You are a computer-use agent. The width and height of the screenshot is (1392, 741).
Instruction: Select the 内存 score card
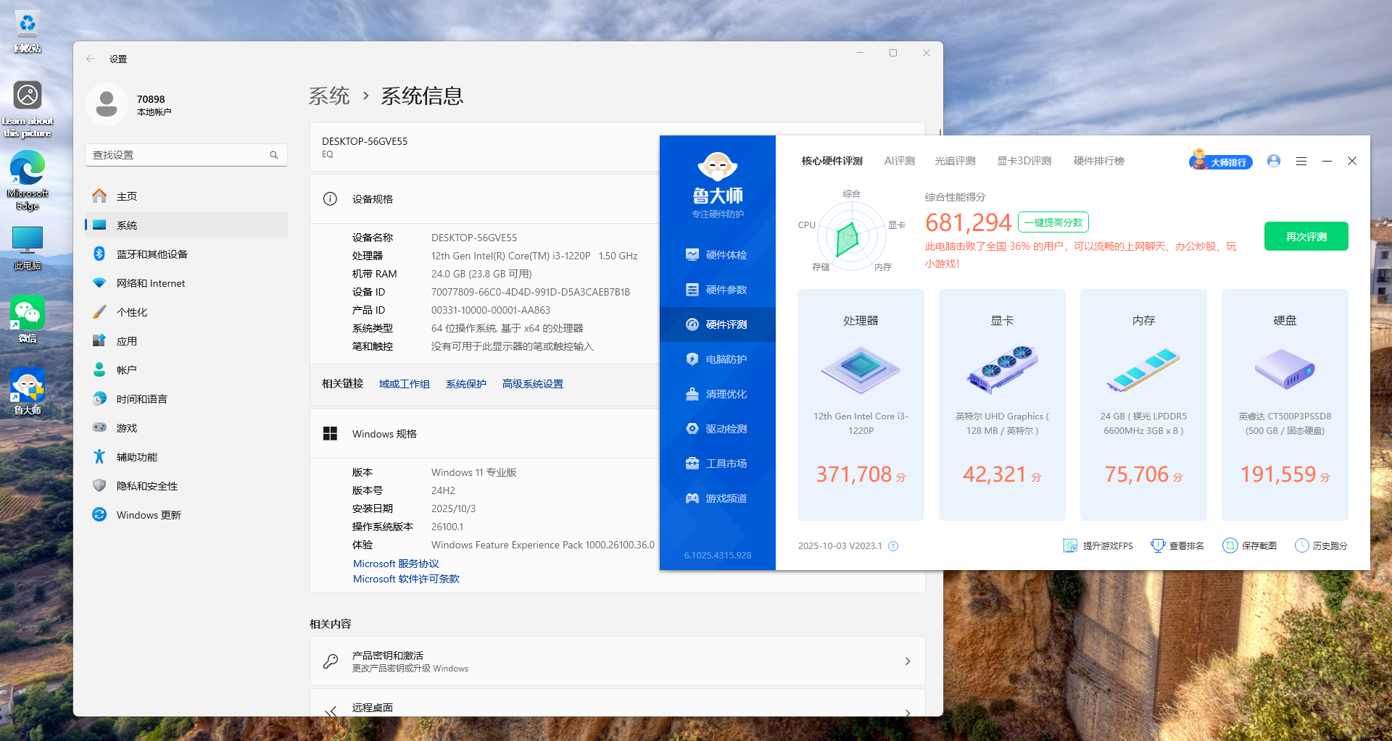tap(1143, 405)
